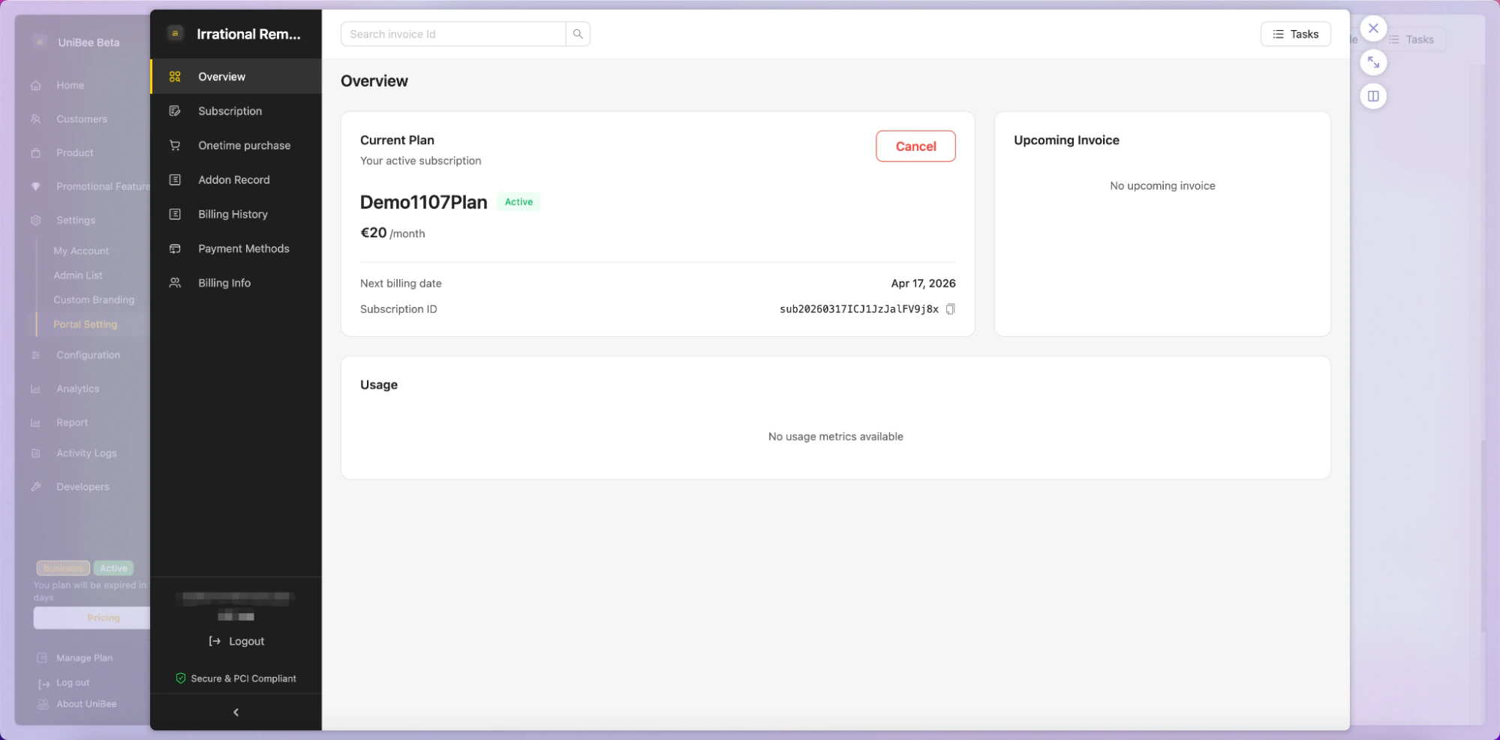The width and height of the screenshot is (1500, 740).
Task: Open the Settings section in the left navigation
Action: click(75, 220)
